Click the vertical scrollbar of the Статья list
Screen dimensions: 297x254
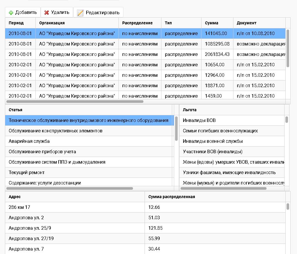click(176, 129)
